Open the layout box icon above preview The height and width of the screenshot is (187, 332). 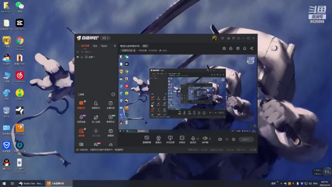[x=238, y=48]
